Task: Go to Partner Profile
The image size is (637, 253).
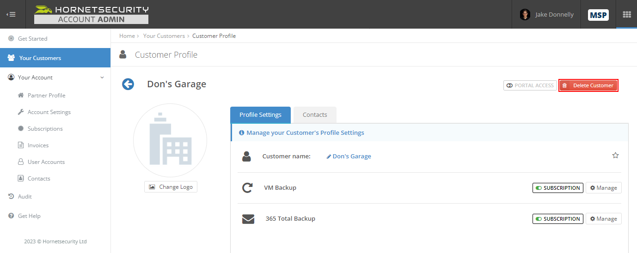Action: 46,95
